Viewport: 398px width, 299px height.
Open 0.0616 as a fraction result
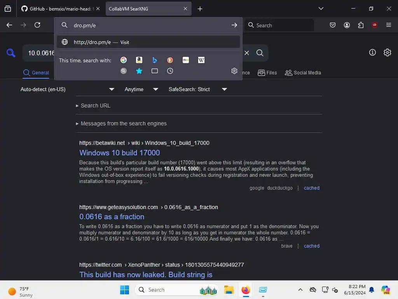tap(112, 216)
